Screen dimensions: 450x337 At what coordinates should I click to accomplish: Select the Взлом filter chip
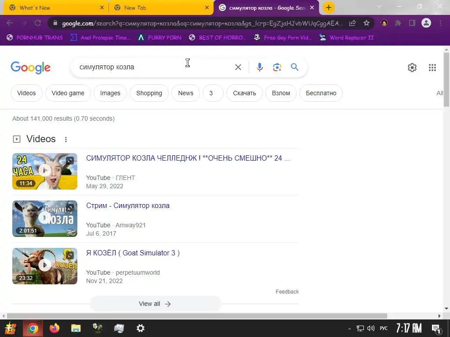click(281, 93)
